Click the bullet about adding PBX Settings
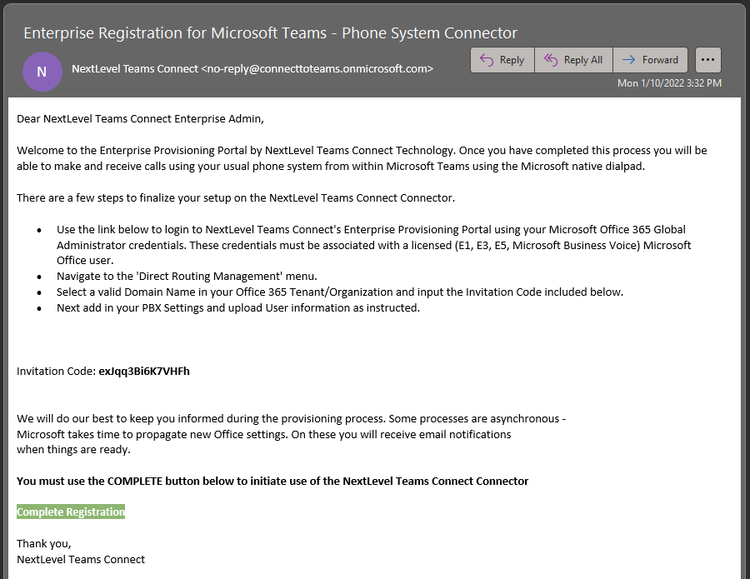 pyautogui.click(x=238, y=307)
